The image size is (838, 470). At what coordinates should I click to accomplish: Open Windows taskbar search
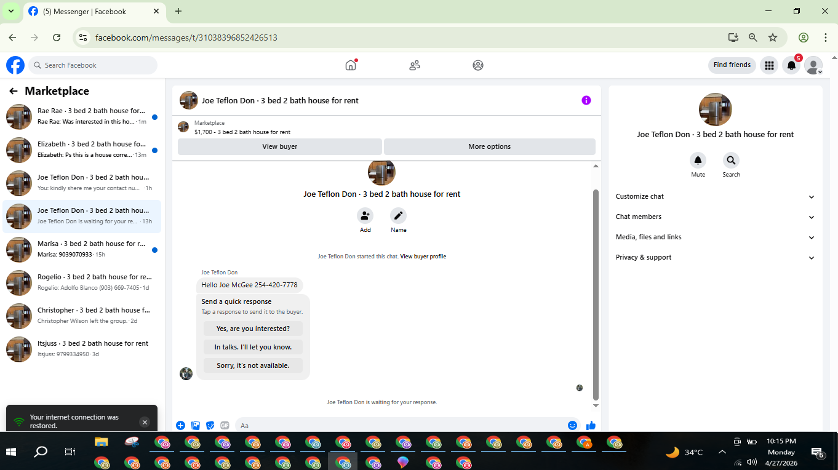pyautogui.click(x=41, y=452)
